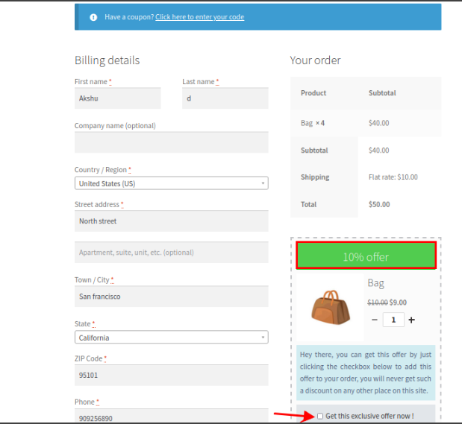The width and height of the screenshot is (462, 424).
Task: Click the info icon in coupon banner
Action: point(93,17)
